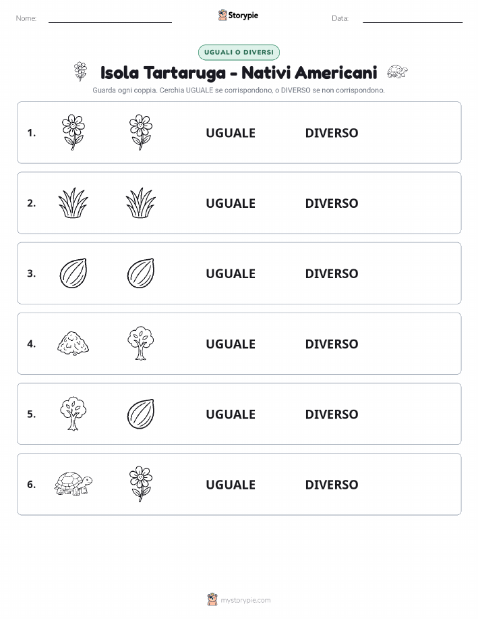This screenshot has width=478, height=619.
Task: Click the turtle icon in row 6
Action: [x=73, y=483]
